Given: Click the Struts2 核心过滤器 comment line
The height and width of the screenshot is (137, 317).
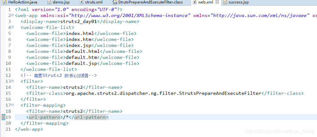Looking at the screenshot, I should tap(59, 76).
